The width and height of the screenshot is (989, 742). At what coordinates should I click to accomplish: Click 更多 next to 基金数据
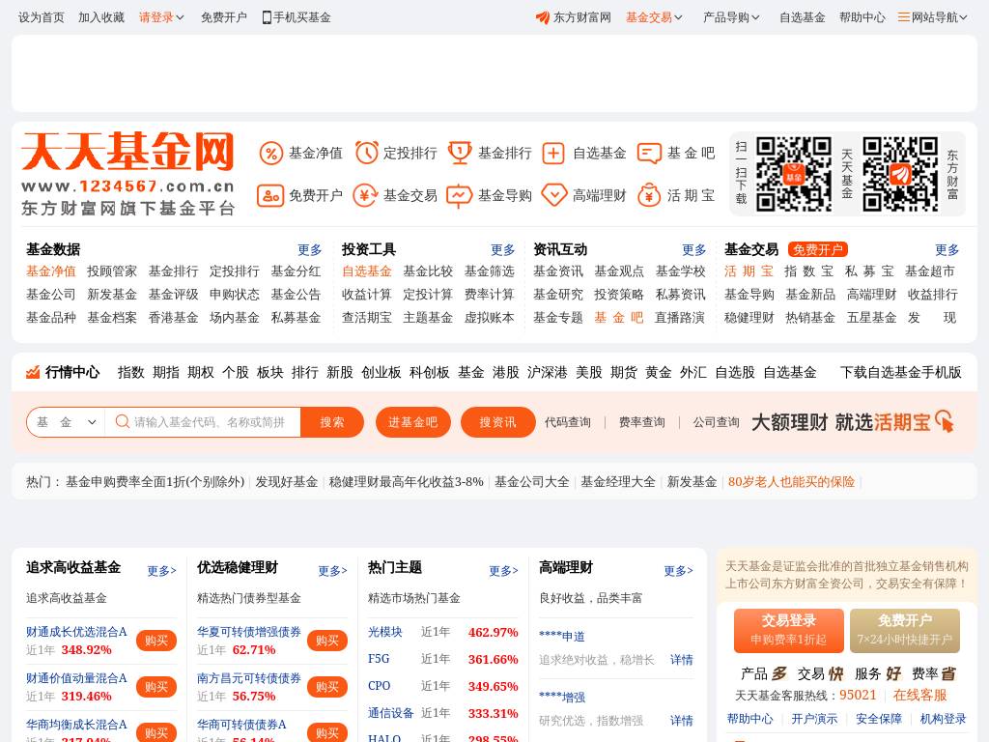pyautogui.click(x=309, y=250)
